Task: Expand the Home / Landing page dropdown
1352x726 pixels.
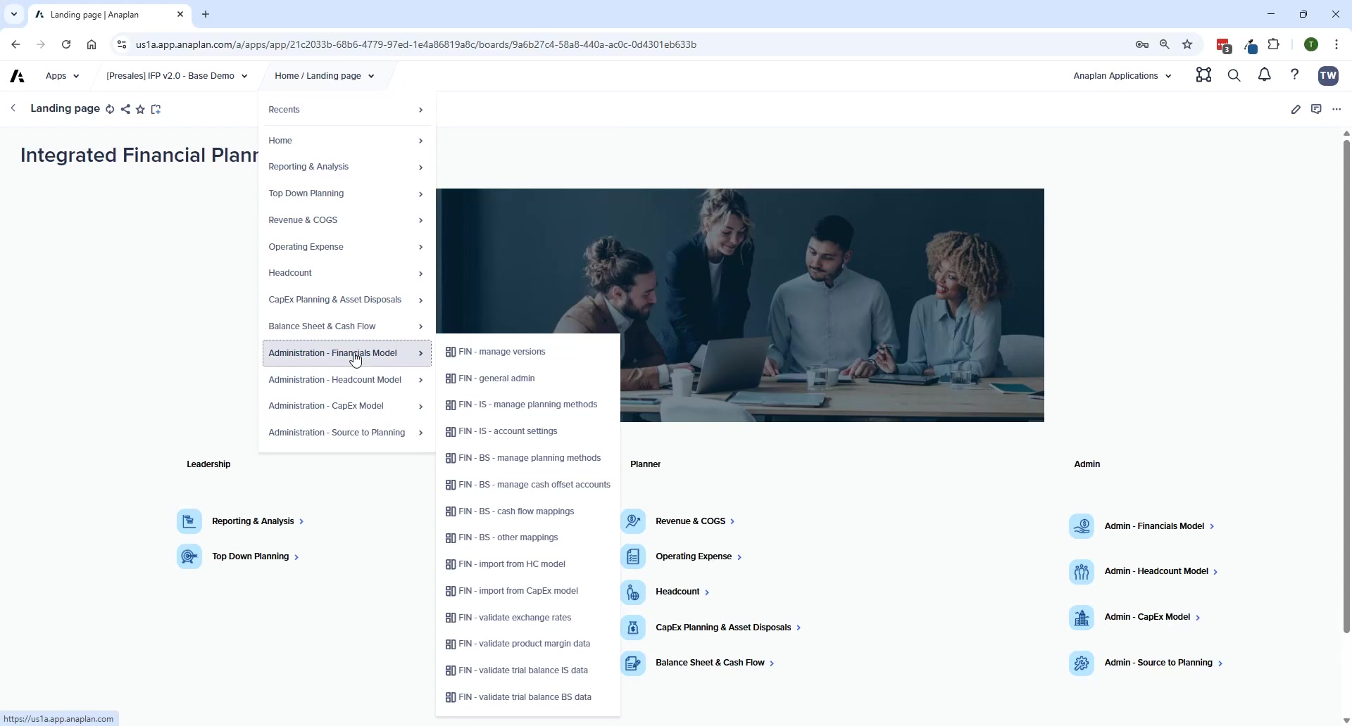Action: pyautogui.click(x=323, y=75)
